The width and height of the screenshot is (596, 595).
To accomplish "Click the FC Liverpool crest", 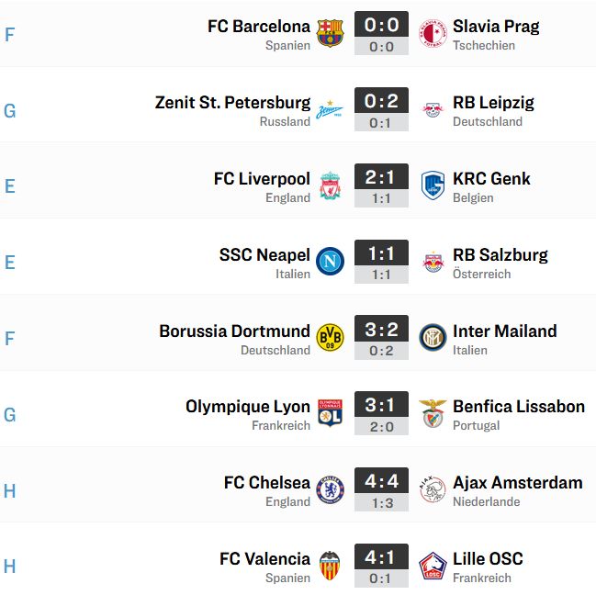I will (330, 185).
